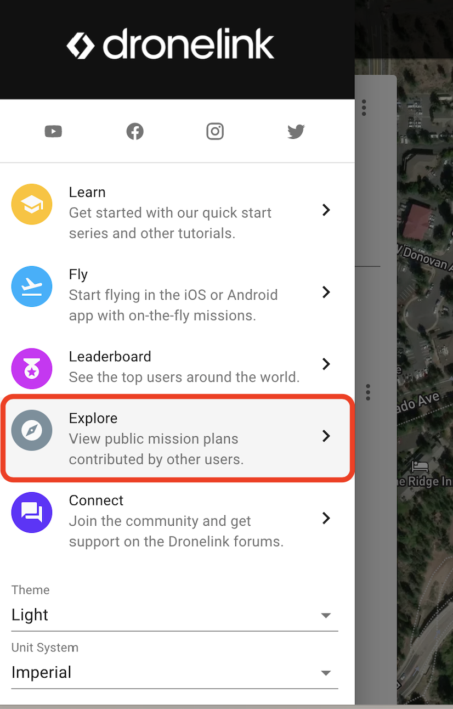Viewport: 453px width, 709px height.
Task: Select the Leaderboard menu entry
Action: (x=177, y=367)
